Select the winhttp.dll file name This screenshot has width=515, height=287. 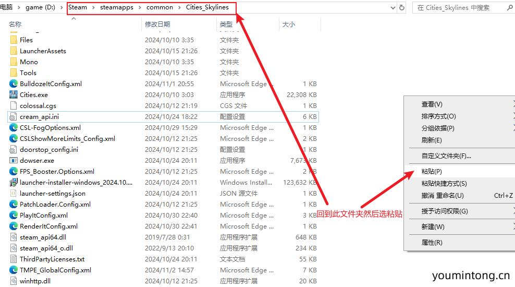[x=35, y=281]
